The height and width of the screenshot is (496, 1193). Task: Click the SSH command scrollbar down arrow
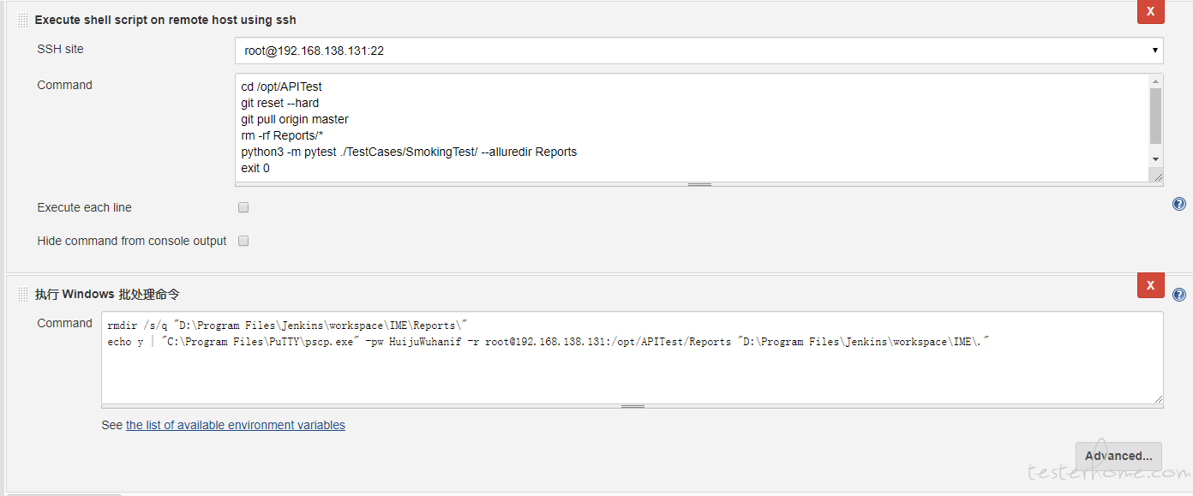pos(1156,159)
